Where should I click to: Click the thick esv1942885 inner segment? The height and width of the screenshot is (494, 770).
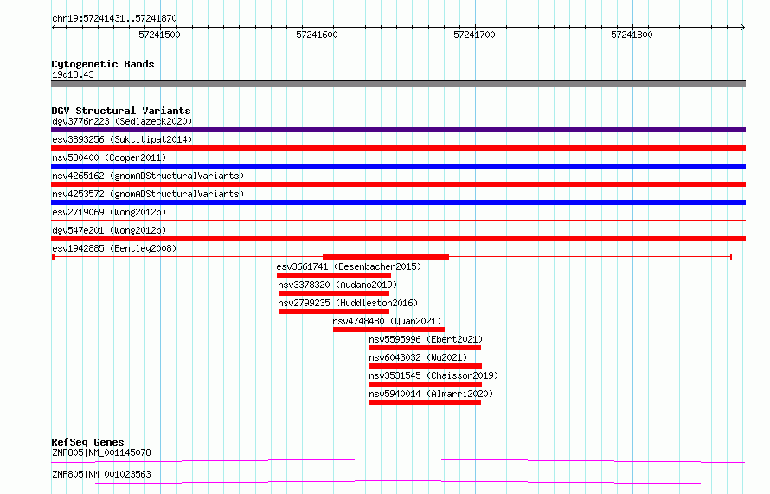pos(386,257)
